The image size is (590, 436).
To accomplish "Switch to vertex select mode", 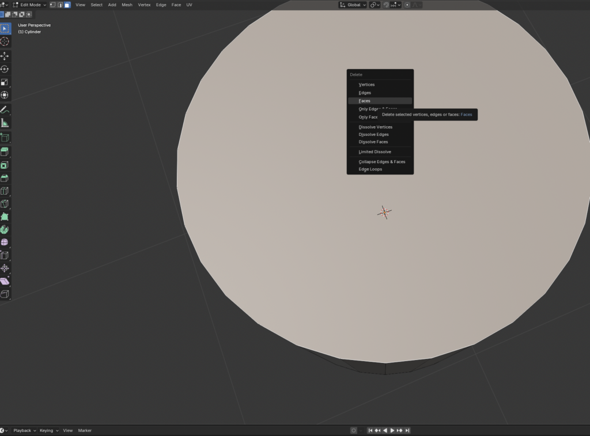I will (52, 5).
